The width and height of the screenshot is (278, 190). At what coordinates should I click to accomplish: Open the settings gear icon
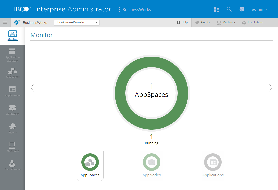242,9
